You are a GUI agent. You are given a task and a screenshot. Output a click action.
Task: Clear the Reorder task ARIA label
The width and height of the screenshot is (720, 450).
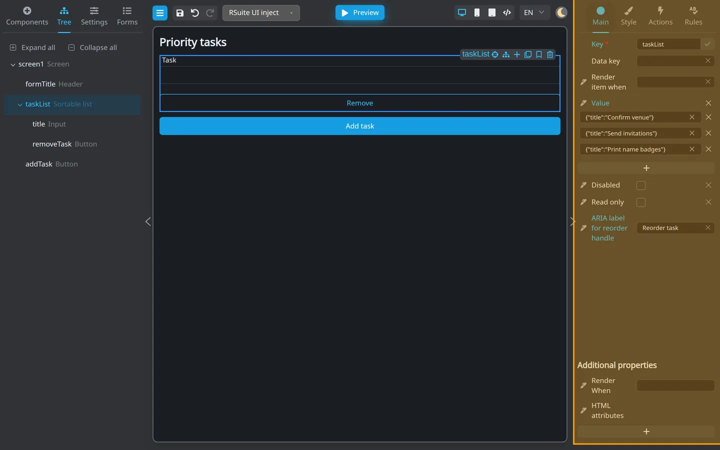[x=708, y=227]
